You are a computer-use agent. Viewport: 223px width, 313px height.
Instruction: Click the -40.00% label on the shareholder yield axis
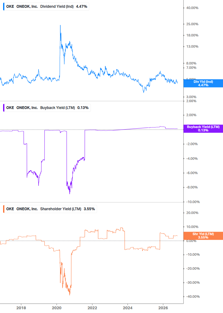point(193,296)
